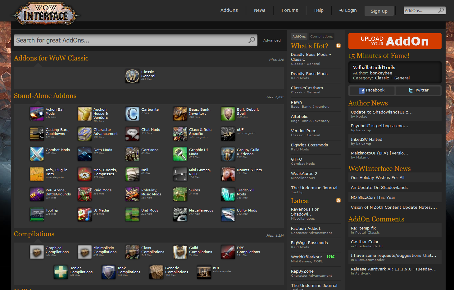
Task: Open the Bags, Bank, Inventory icon
Action: pos(180,114)
